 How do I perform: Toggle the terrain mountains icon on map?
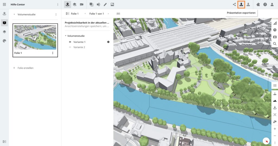275,101
